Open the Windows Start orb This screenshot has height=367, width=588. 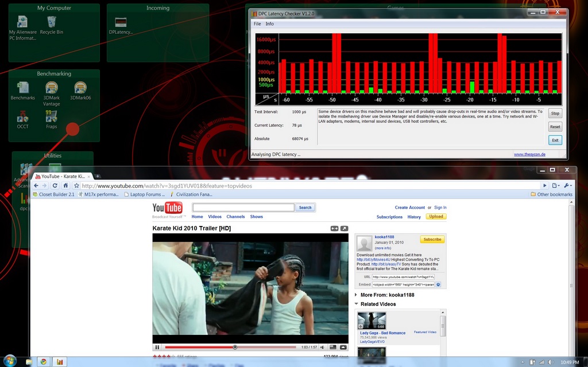pyautogui.click(x=10, y=361)
